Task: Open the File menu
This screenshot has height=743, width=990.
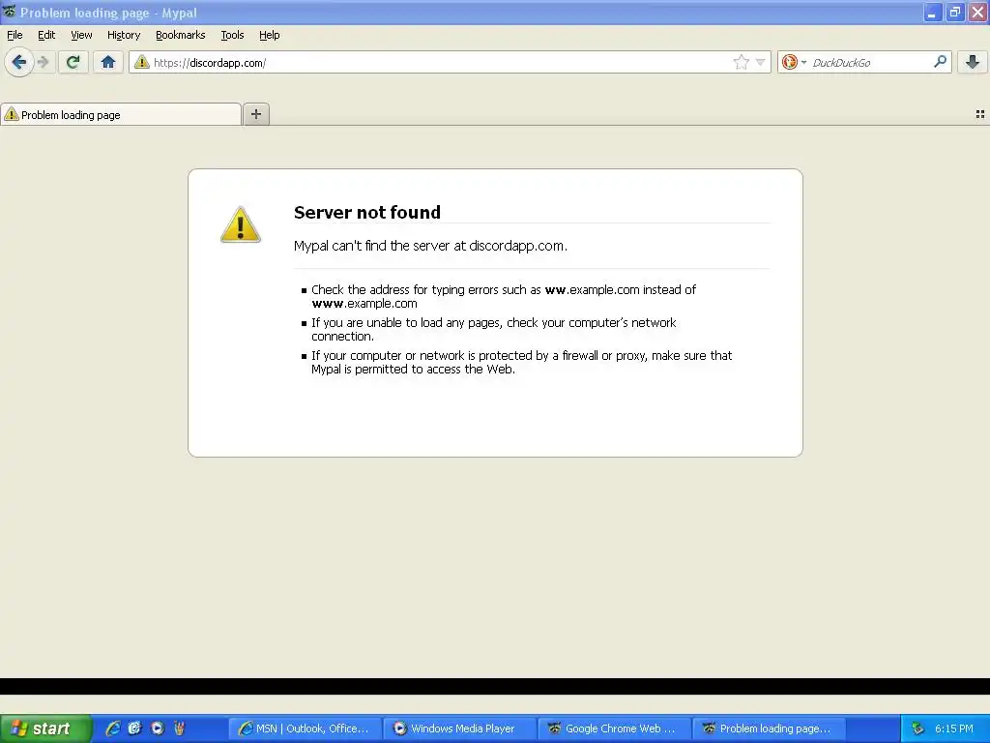Action: 15,35
